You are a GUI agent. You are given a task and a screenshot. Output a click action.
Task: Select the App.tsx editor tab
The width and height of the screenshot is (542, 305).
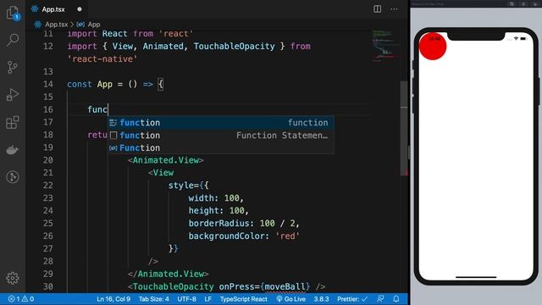click(57, 9)
